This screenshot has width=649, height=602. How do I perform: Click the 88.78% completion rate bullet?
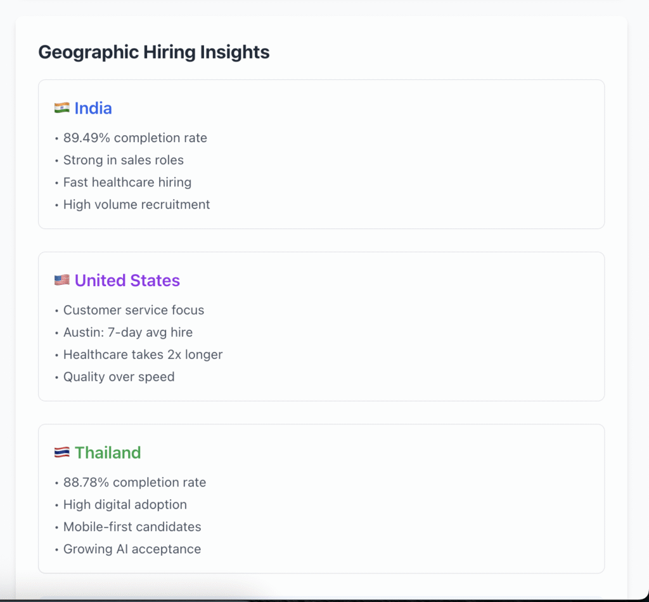134,482
